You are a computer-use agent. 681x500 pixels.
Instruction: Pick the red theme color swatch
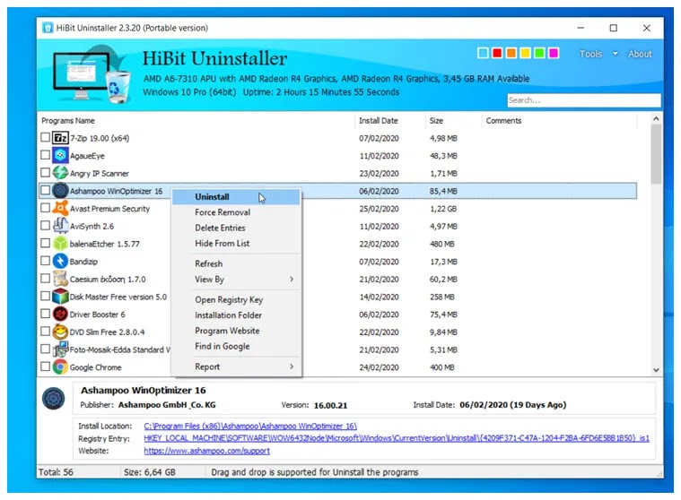(497, 53)
